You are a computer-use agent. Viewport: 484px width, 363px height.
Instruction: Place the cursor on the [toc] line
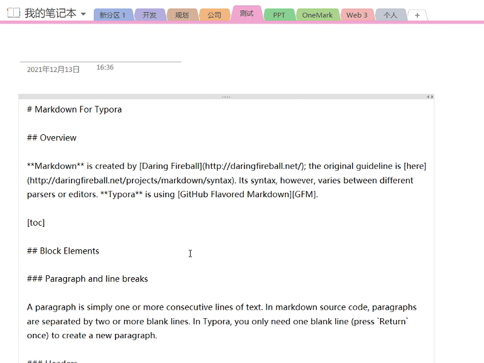35,222
